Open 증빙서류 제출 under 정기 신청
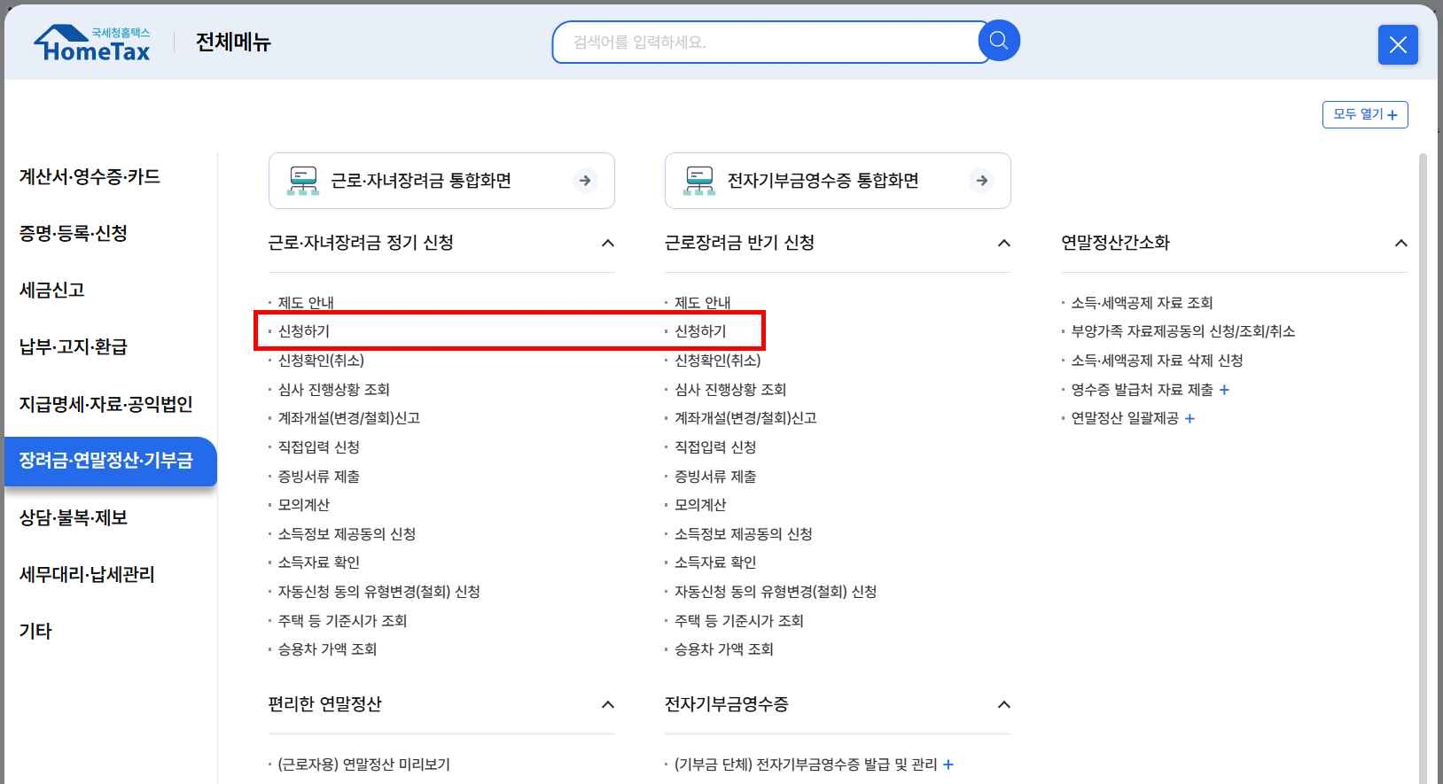Image resolution: width=1443 pixels, height=784 pixels. [319, 477]
